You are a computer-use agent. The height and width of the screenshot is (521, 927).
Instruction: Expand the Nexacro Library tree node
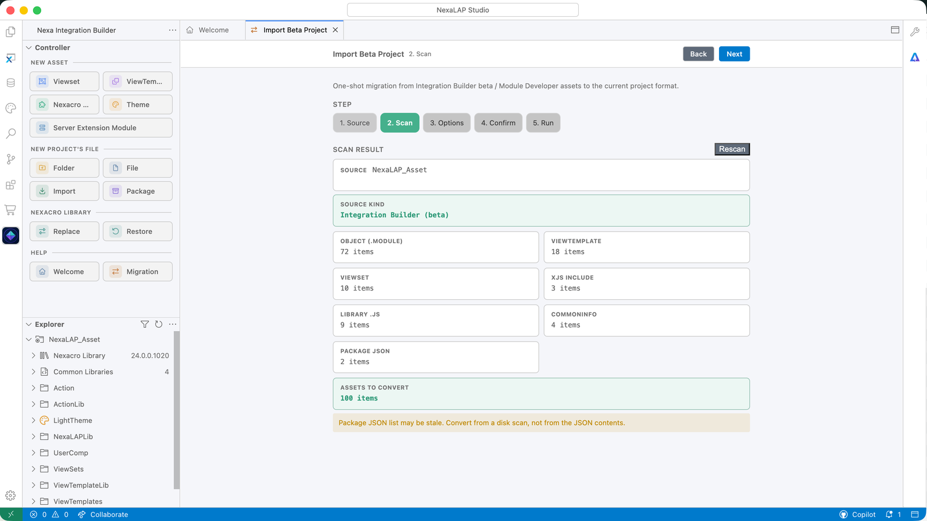[x=33, y=355]
